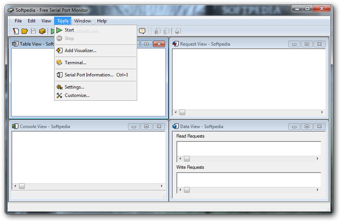Click Request View scrollbar left arrow
The height and width of the screenshot is (222, 341).
(x=176, y=112)
